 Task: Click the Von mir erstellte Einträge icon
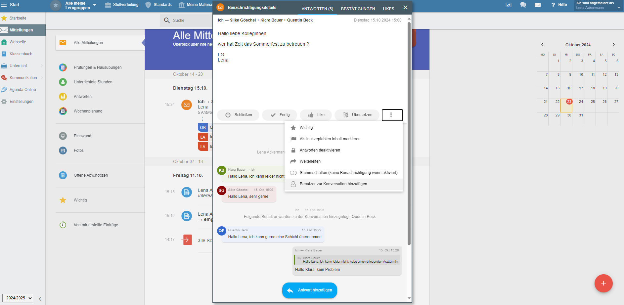63,225
